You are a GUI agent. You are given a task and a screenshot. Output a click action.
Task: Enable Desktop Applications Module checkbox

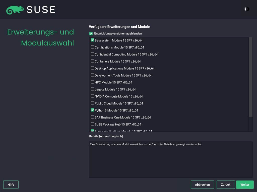pos(92,68)
